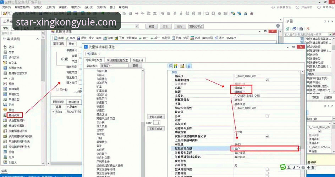Pick the 组织 field icon

[x=5, y=104]
